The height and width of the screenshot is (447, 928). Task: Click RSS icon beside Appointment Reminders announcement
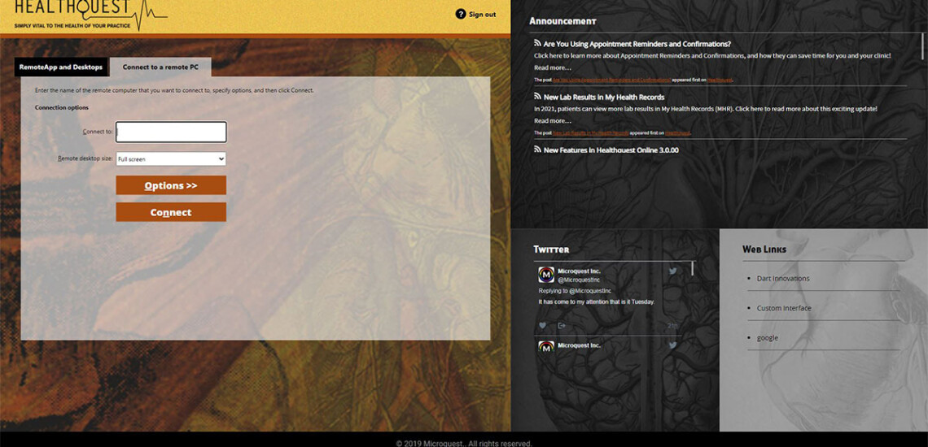coord(537,43)
